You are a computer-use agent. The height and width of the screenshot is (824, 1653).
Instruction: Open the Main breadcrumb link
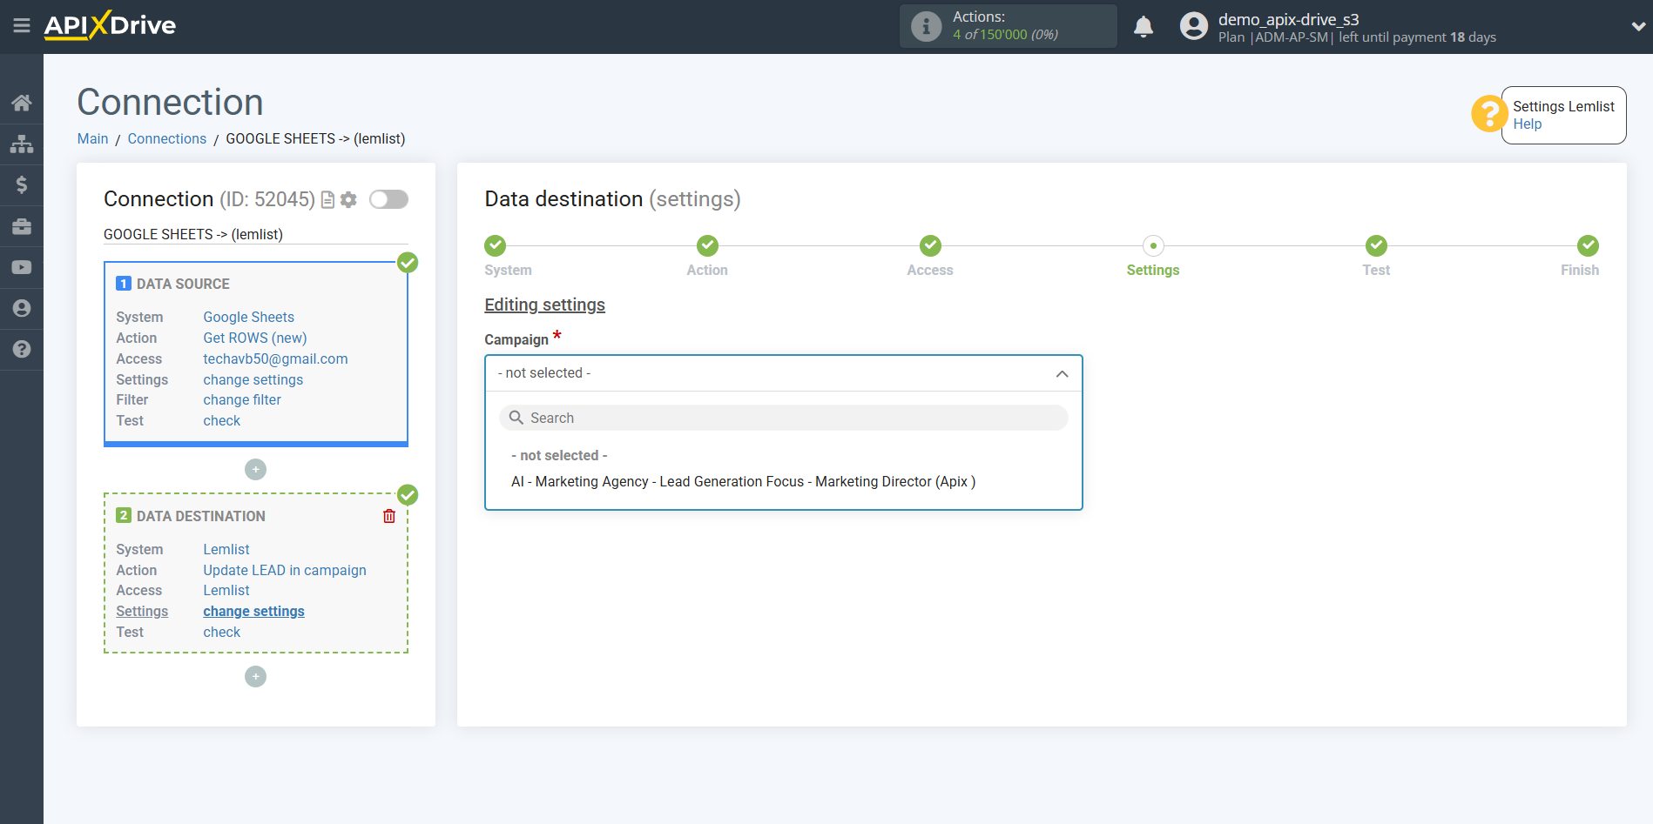pyautogui.click(x=92, y=138)
